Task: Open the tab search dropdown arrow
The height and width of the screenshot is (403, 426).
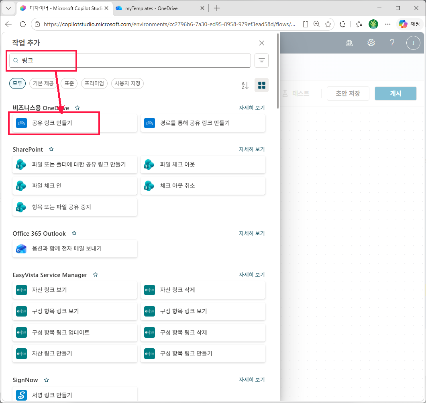Action: [x=8, y=8]
